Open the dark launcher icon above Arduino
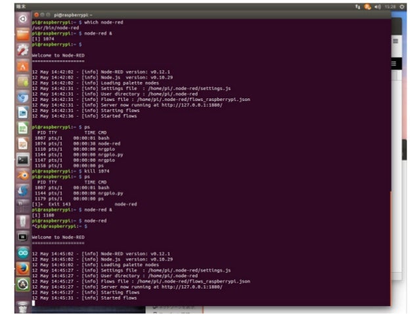This screenshot has height=314, width=419. tap(23, 237)
